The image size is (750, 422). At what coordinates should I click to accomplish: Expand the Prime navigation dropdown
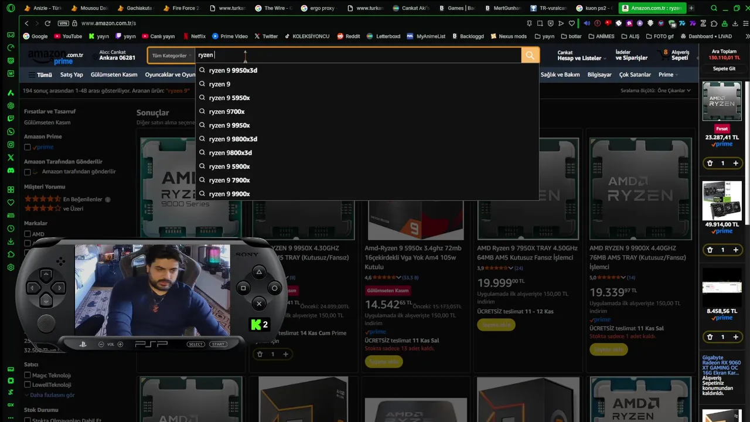[x=668, y=74]
